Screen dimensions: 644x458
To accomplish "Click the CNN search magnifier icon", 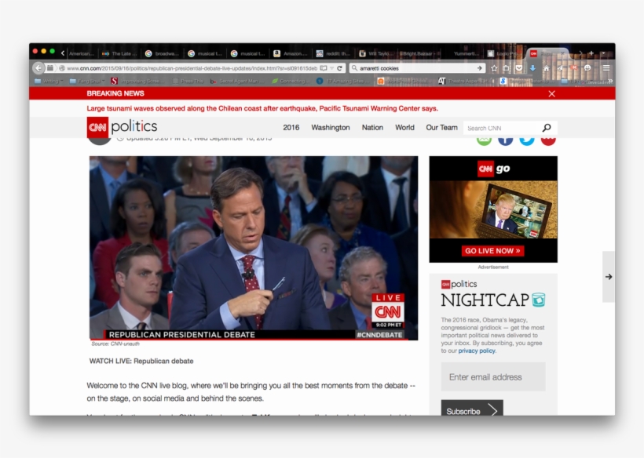I will pyautogui.click(x=546, y=128).
